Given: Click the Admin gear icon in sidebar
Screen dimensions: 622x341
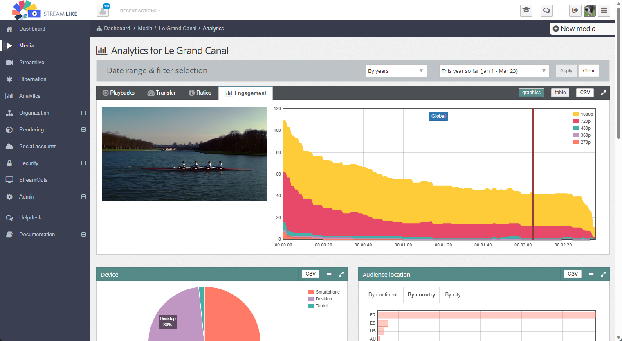Looking at the screenshot, I should tap(9, 197).
